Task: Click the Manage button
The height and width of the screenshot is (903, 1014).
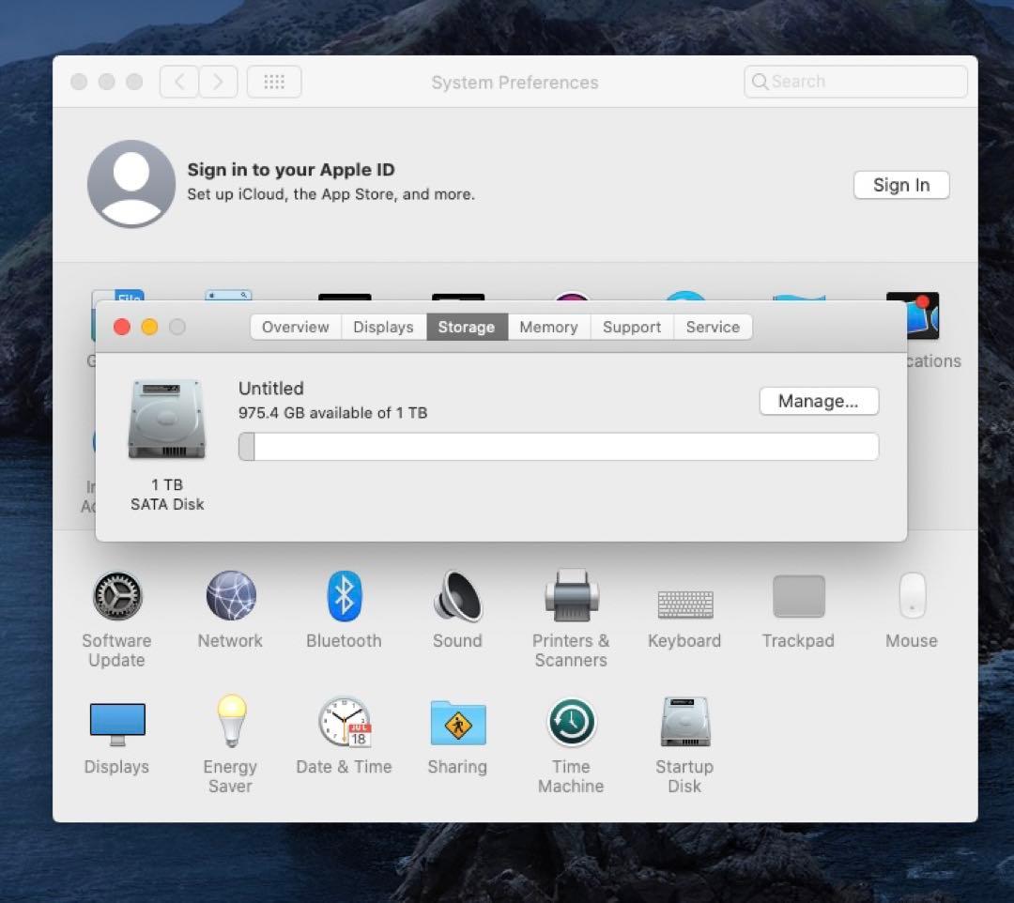Action: [818, 401]
